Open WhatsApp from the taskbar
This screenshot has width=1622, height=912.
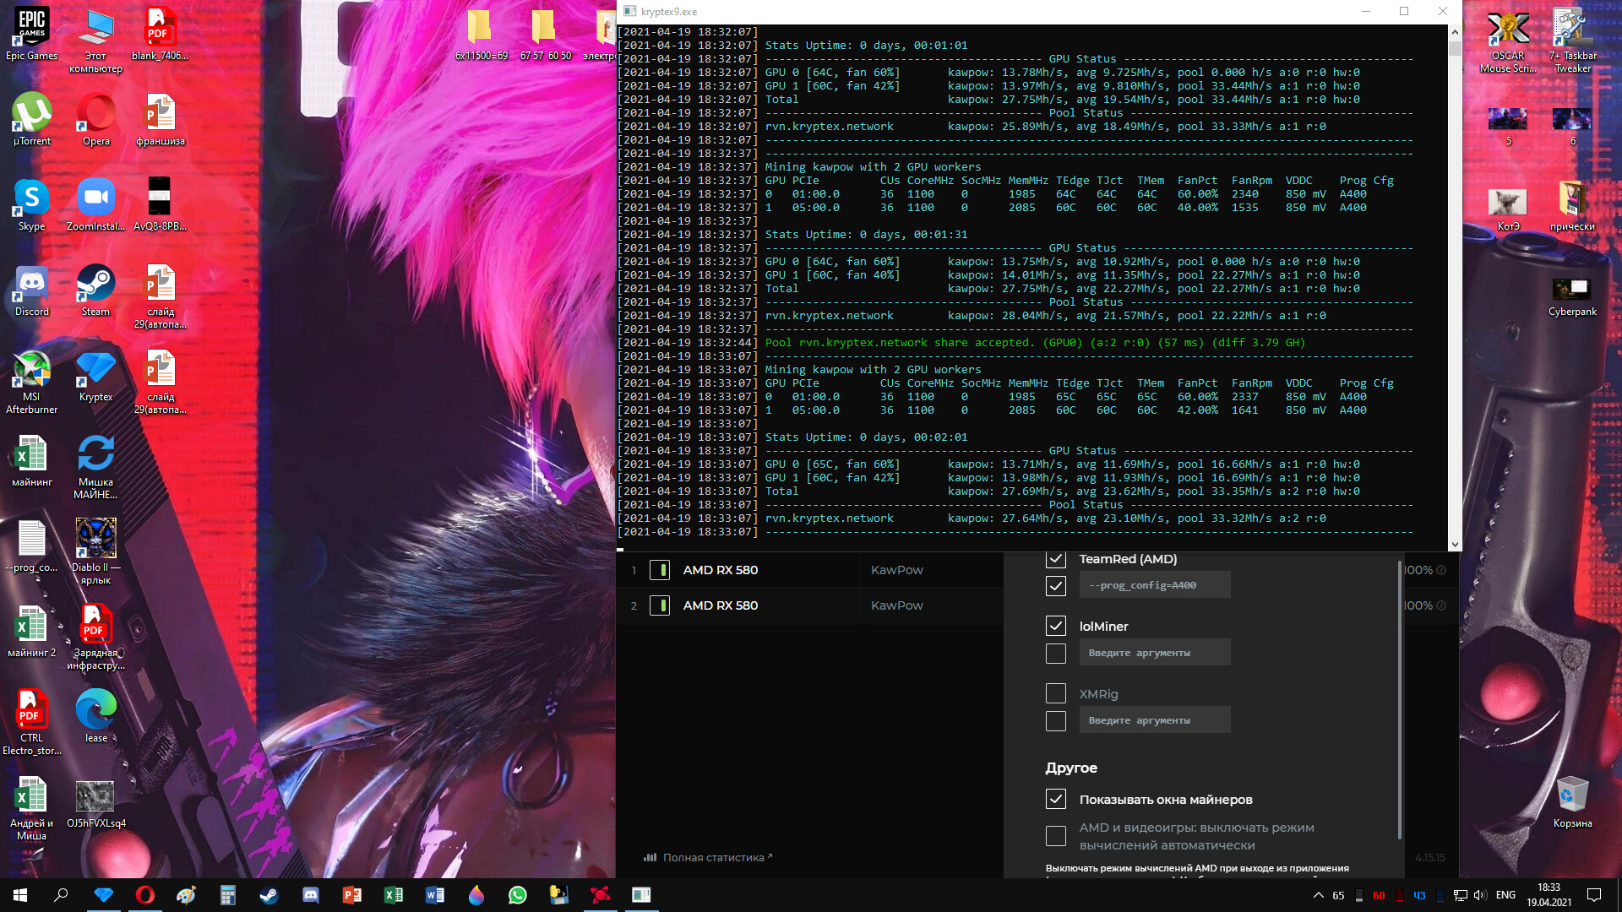tap(517, 895)
